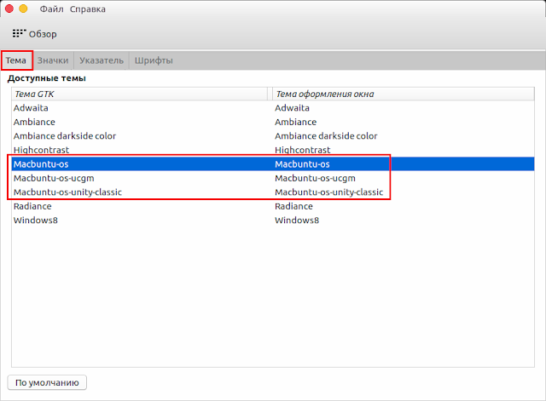Choose Ambiance darkside color window decoration
The image size is (546, 401).
point(326,136)
